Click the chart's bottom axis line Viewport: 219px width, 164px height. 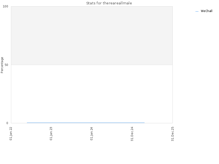pos(92,123)
